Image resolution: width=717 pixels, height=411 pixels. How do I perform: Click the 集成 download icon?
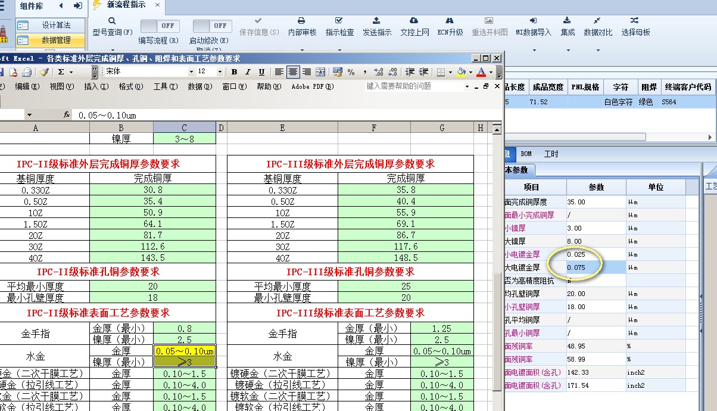point(567,21)
